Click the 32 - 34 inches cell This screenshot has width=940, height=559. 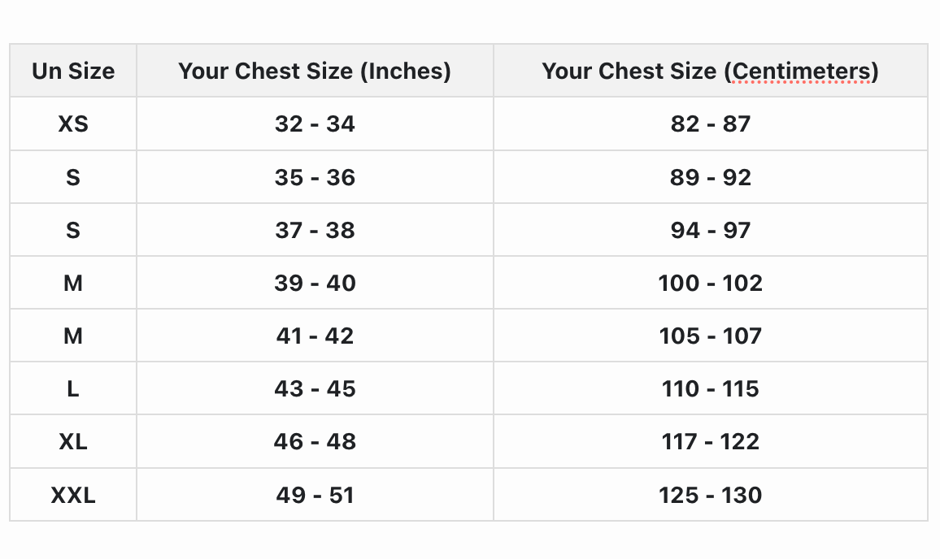pyautogui.click(x=315, y=124)
